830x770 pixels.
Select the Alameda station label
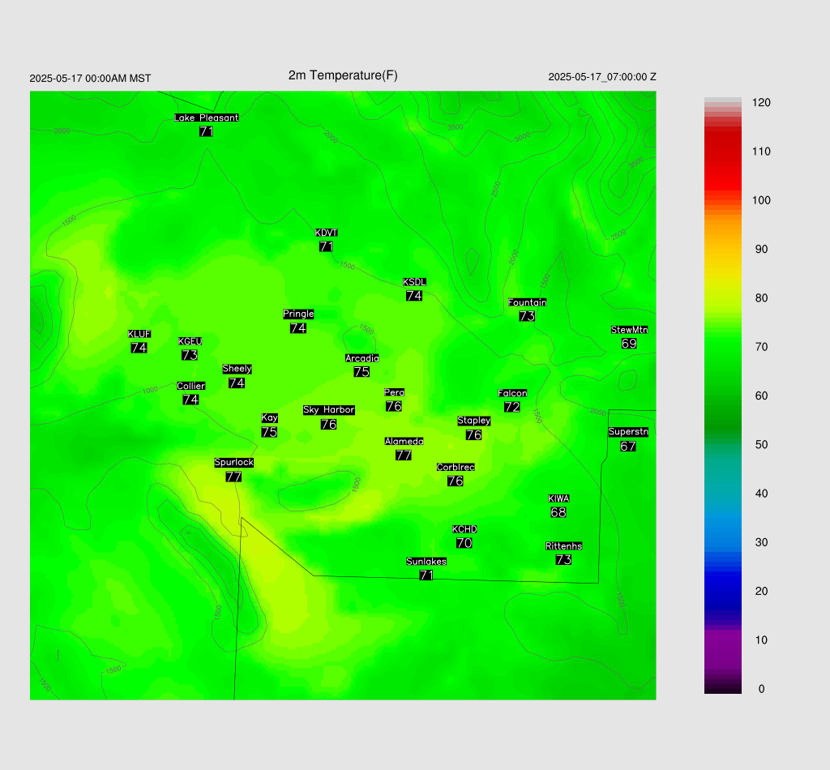click(404, 441)
